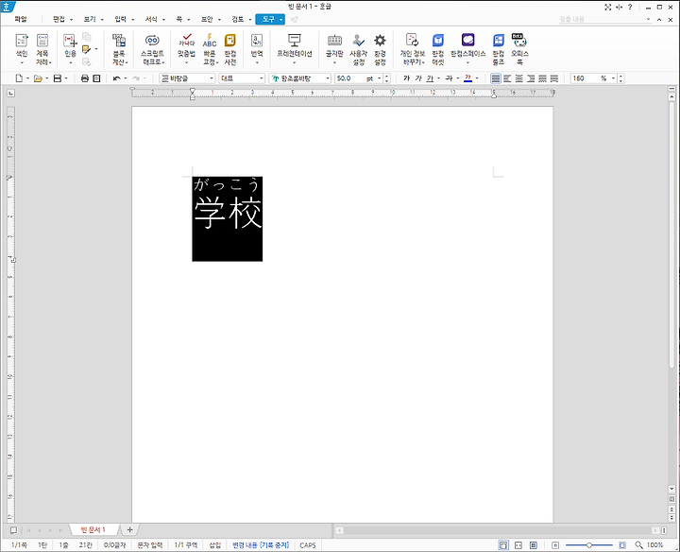
Task: Expand the font color dropdown arrow
Action: click(x=477, y=78)
